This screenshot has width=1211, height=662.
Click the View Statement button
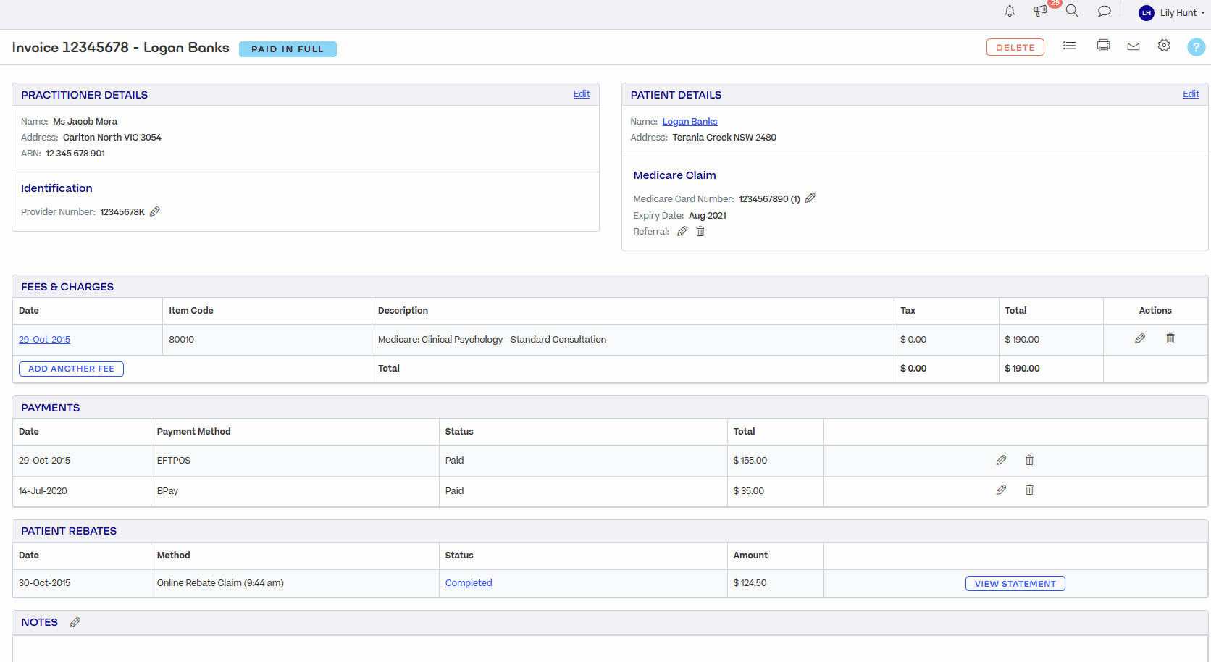1015,584
